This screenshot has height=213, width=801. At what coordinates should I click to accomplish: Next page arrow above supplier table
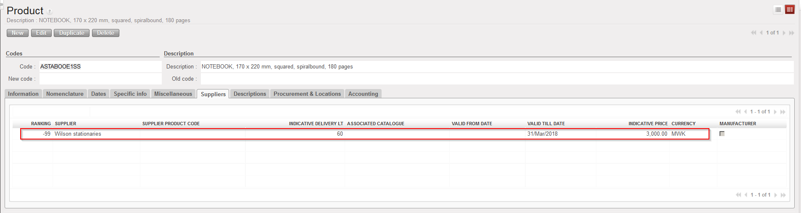click(x=775, y=112)
